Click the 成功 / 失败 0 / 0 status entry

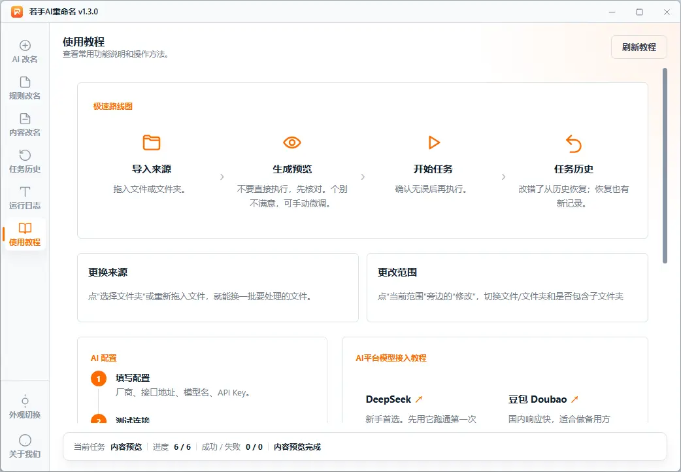coord(232,447)
